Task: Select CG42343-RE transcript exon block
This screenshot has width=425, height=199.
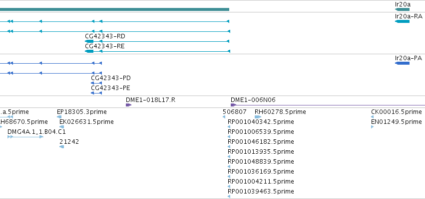Action: [89, 51]
